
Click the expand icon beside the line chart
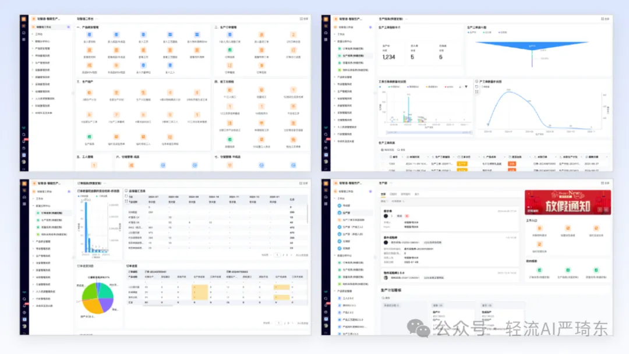(x=477, y=92)
